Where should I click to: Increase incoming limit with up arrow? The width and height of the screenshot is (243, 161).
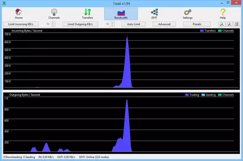click(x=53, y=23)
